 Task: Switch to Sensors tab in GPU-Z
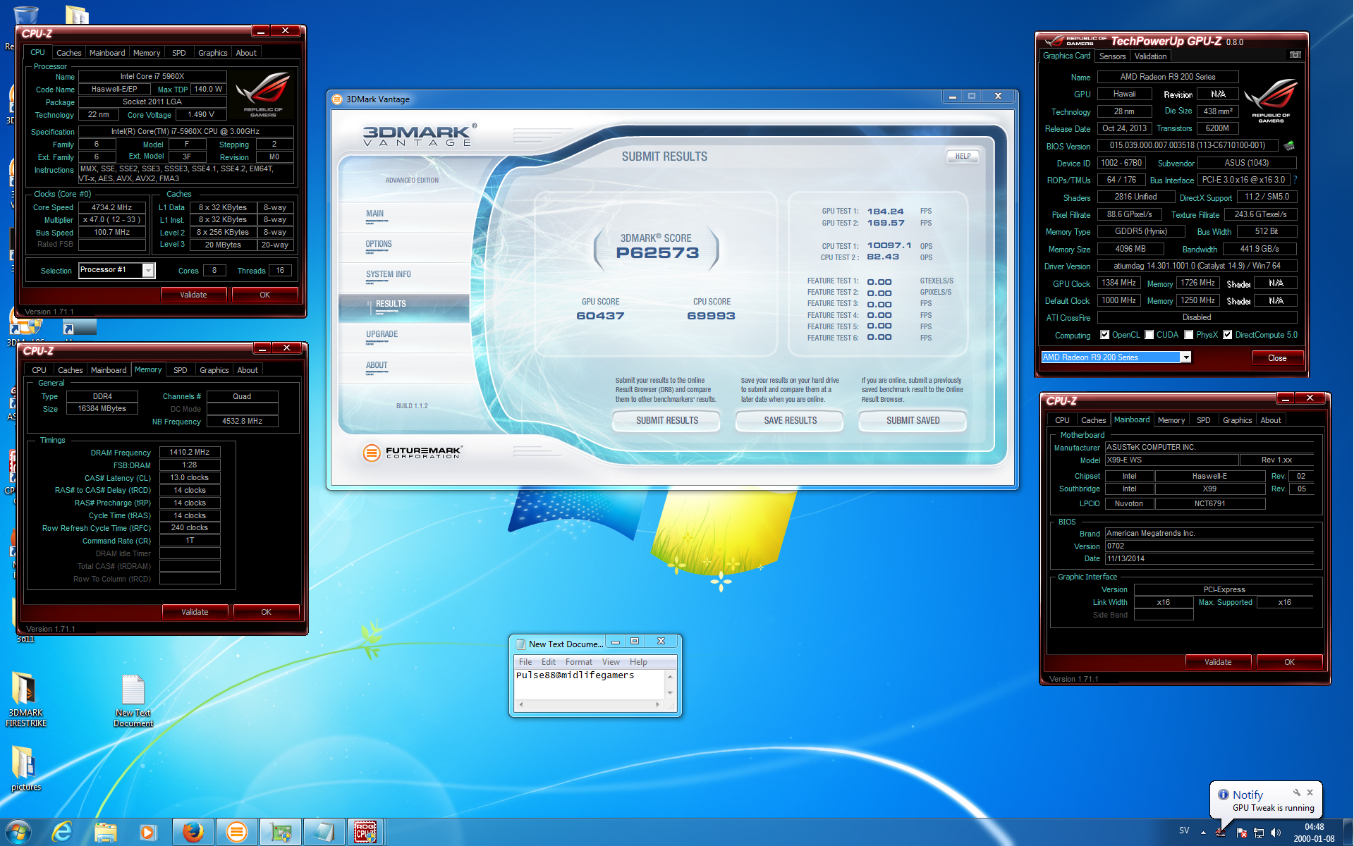(x=1112, y=56)
